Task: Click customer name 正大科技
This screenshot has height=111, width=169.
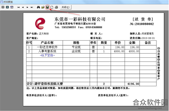Action: [x=44, y=34]
